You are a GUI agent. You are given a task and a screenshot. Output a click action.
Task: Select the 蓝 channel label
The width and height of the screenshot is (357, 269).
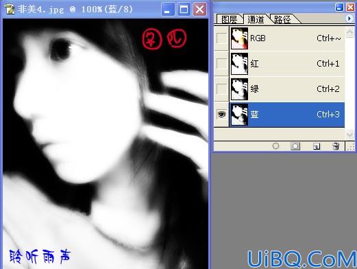pyautogui.click(x=254, y=114)
